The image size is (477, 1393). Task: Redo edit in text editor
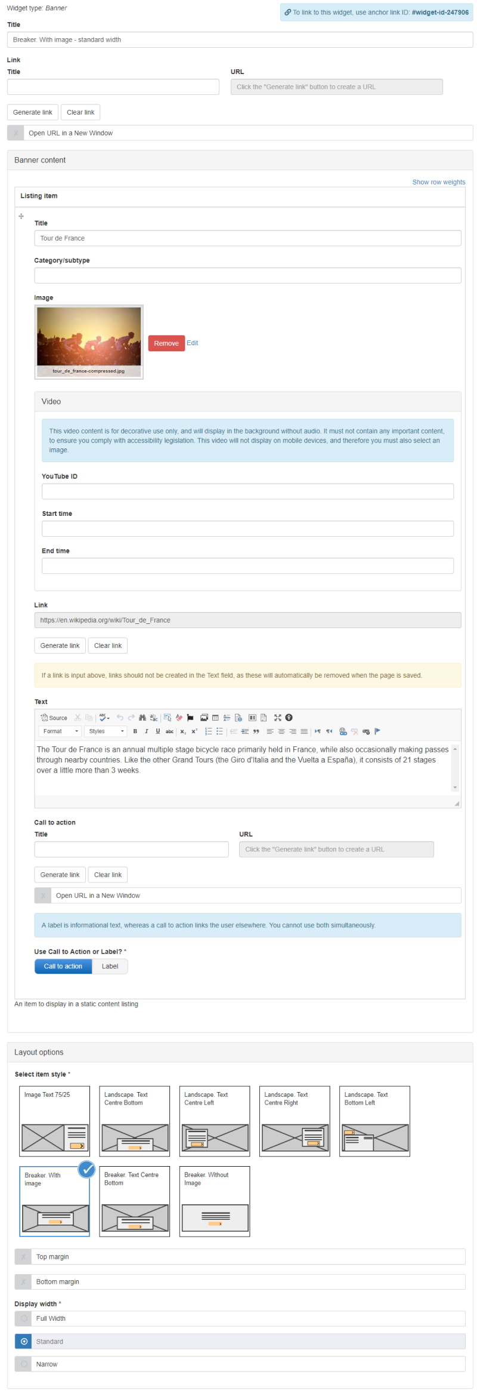131,718
